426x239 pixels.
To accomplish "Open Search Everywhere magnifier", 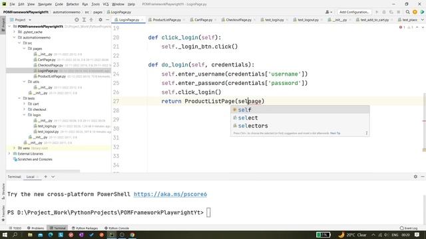I will (x=407, y=12).
